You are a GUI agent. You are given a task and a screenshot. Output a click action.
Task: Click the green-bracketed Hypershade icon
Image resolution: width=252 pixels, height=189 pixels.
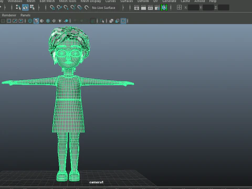coord(164,7)
